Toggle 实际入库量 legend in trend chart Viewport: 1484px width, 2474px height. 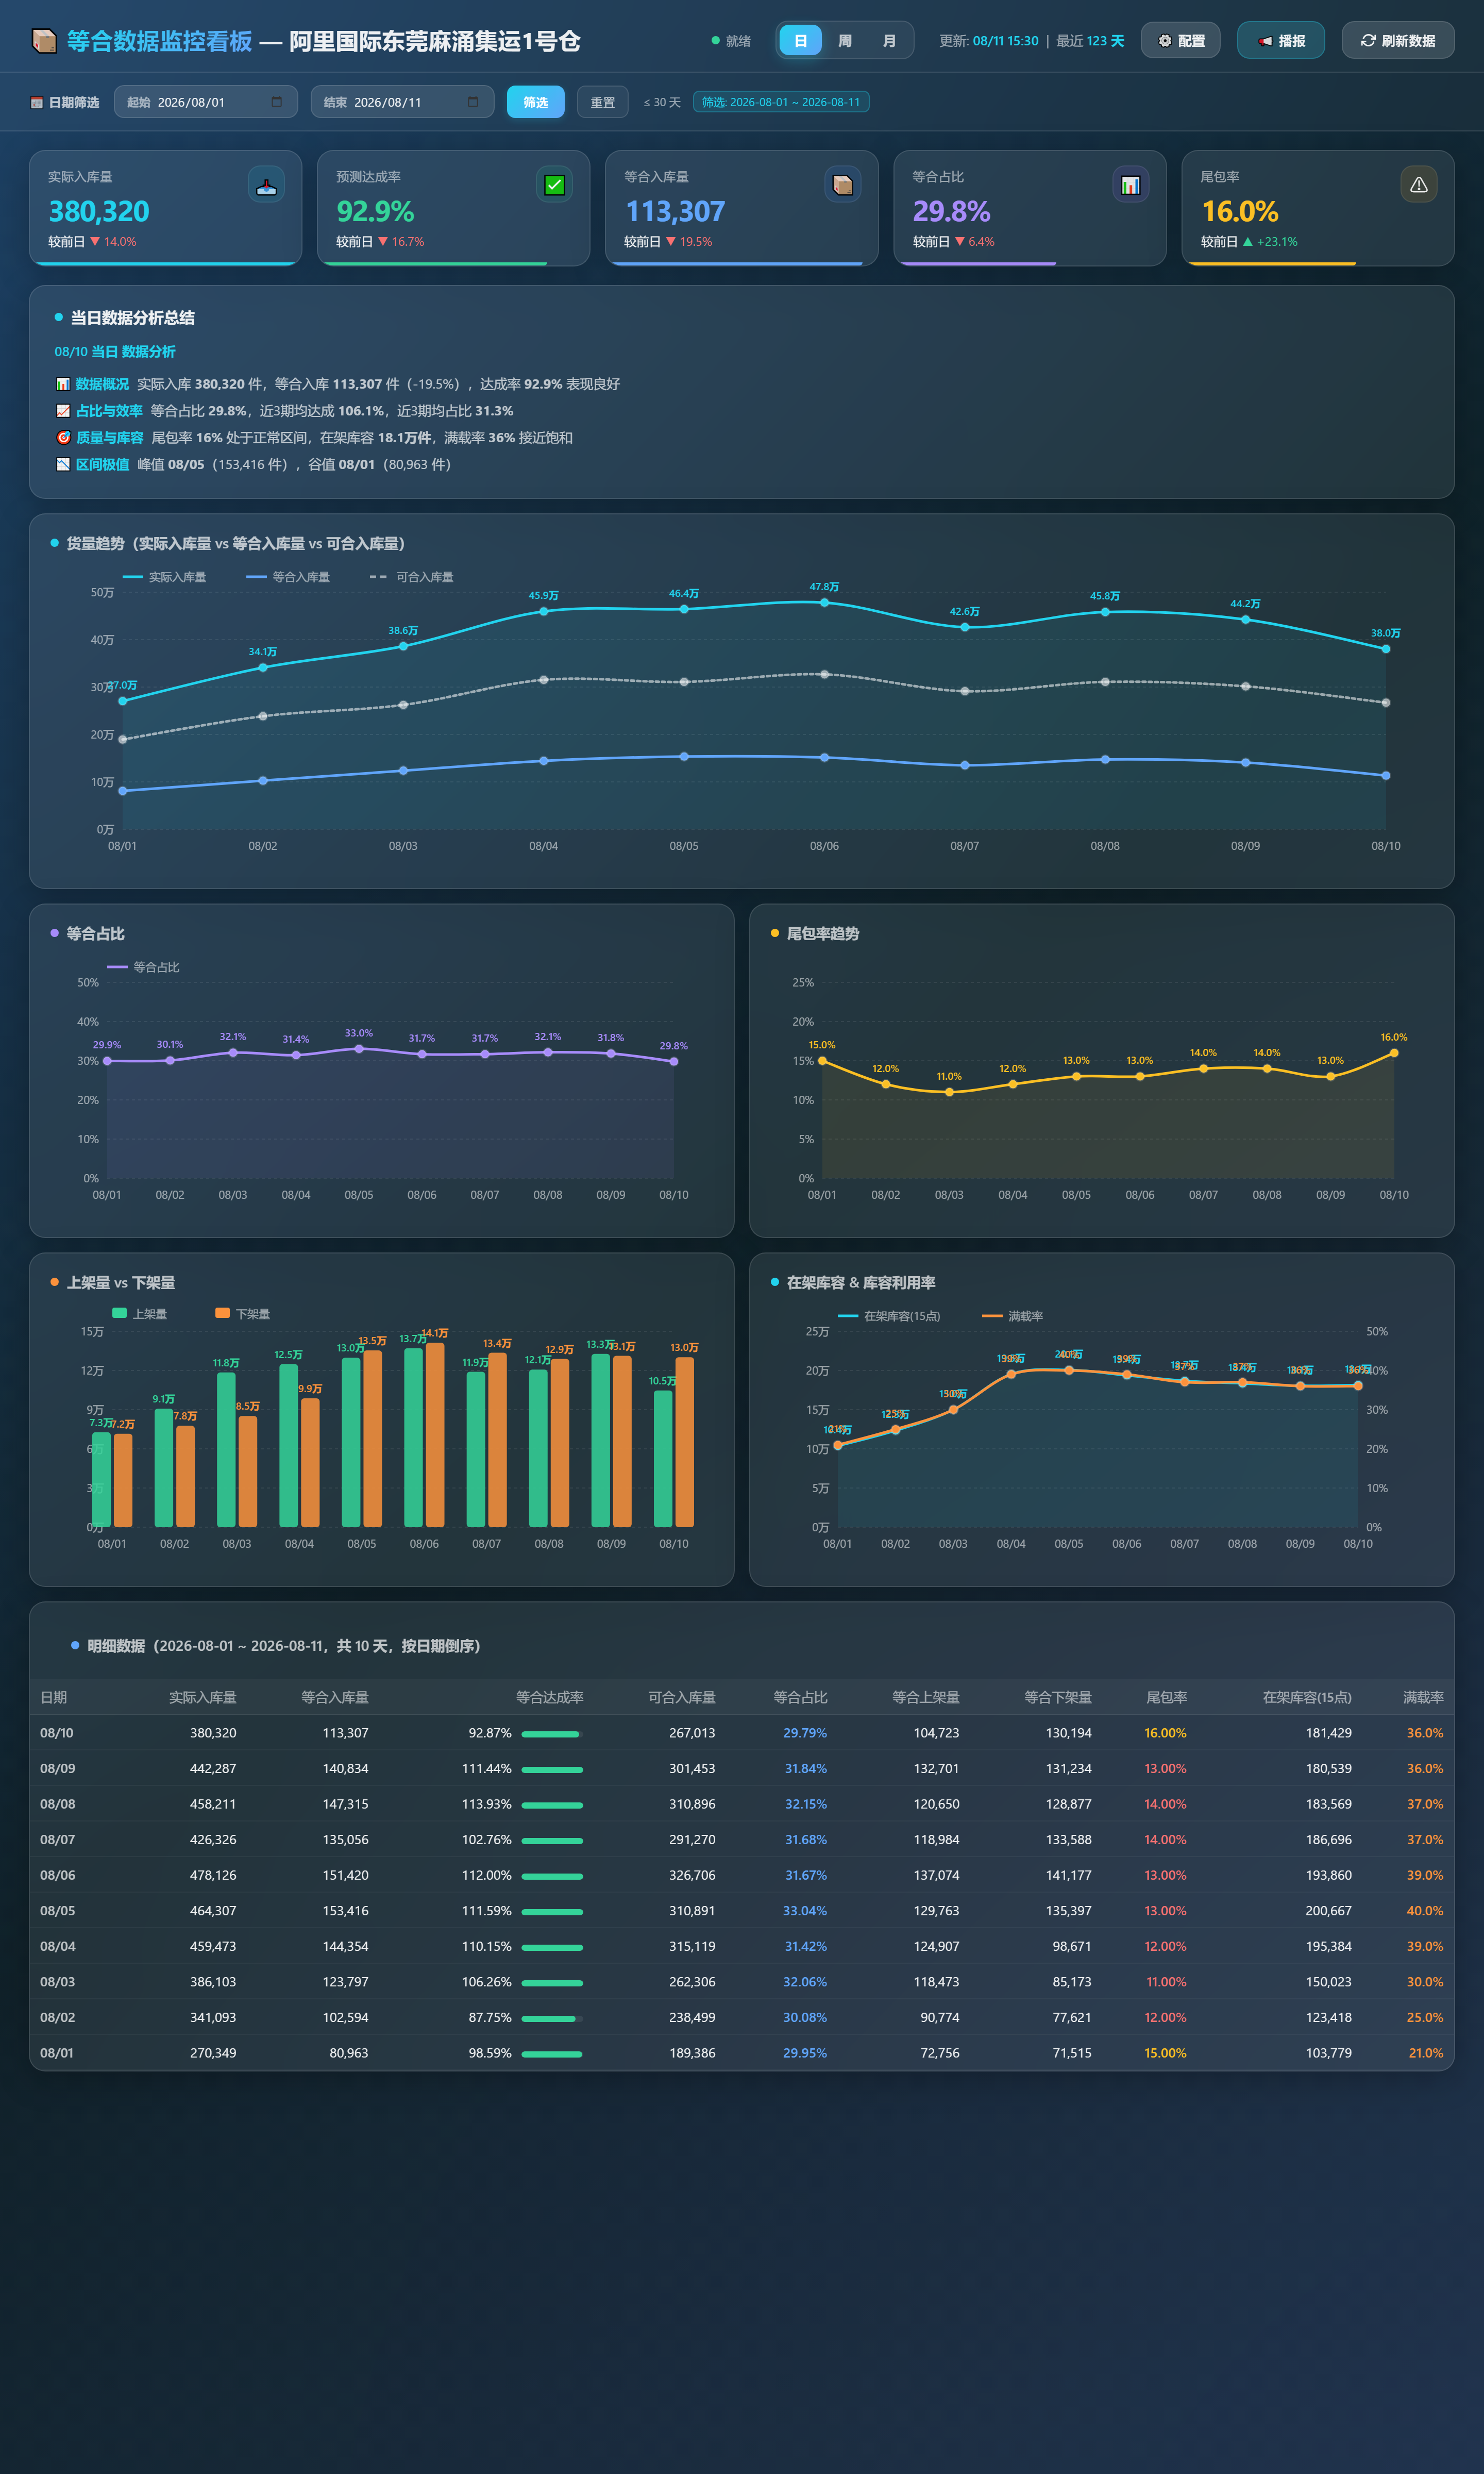pos(164,577)
